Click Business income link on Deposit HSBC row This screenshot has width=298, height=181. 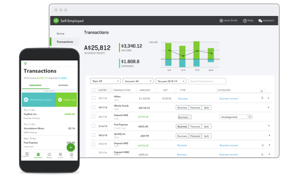228,155
